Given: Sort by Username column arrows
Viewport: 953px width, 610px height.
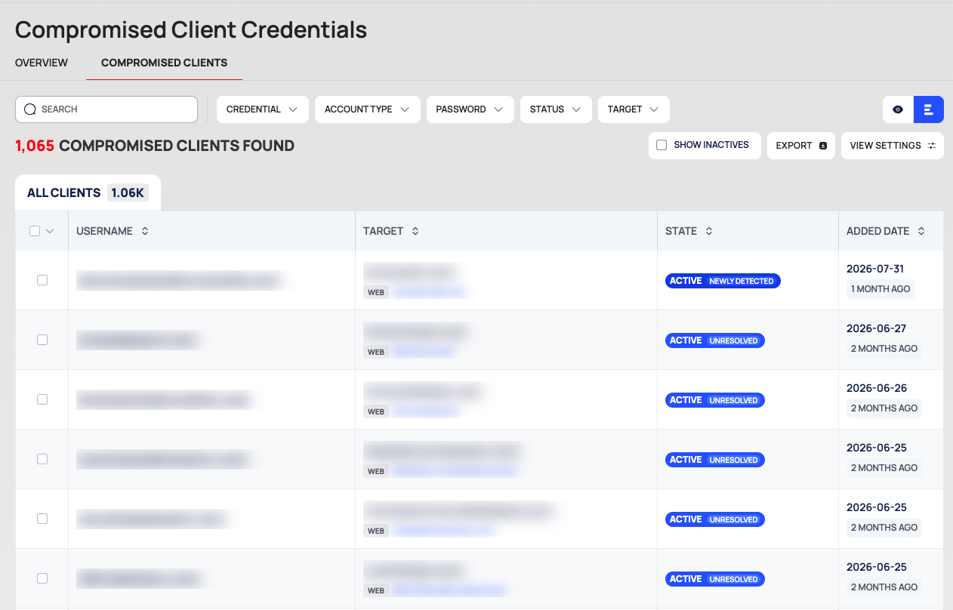Looking at the screenshot, I should coord(145,231).
